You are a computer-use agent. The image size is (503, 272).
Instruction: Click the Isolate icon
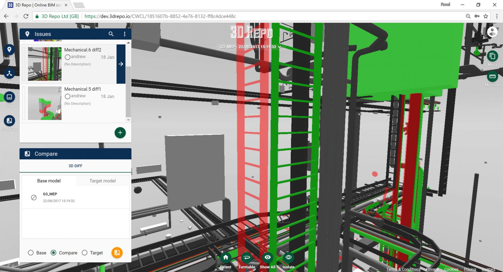click(288, 258)
